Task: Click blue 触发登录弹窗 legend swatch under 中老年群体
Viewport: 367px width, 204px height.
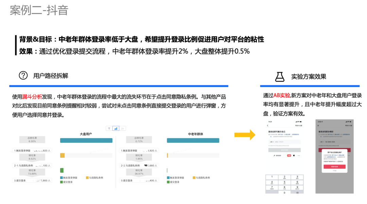Action: [x=168, y=178]
